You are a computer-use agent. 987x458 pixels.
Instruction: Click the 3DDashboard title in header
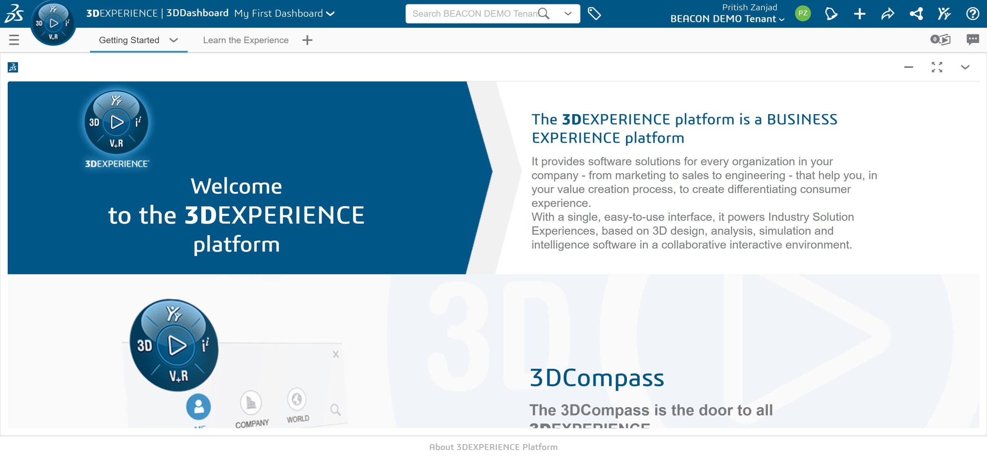[x=197, y=13]
